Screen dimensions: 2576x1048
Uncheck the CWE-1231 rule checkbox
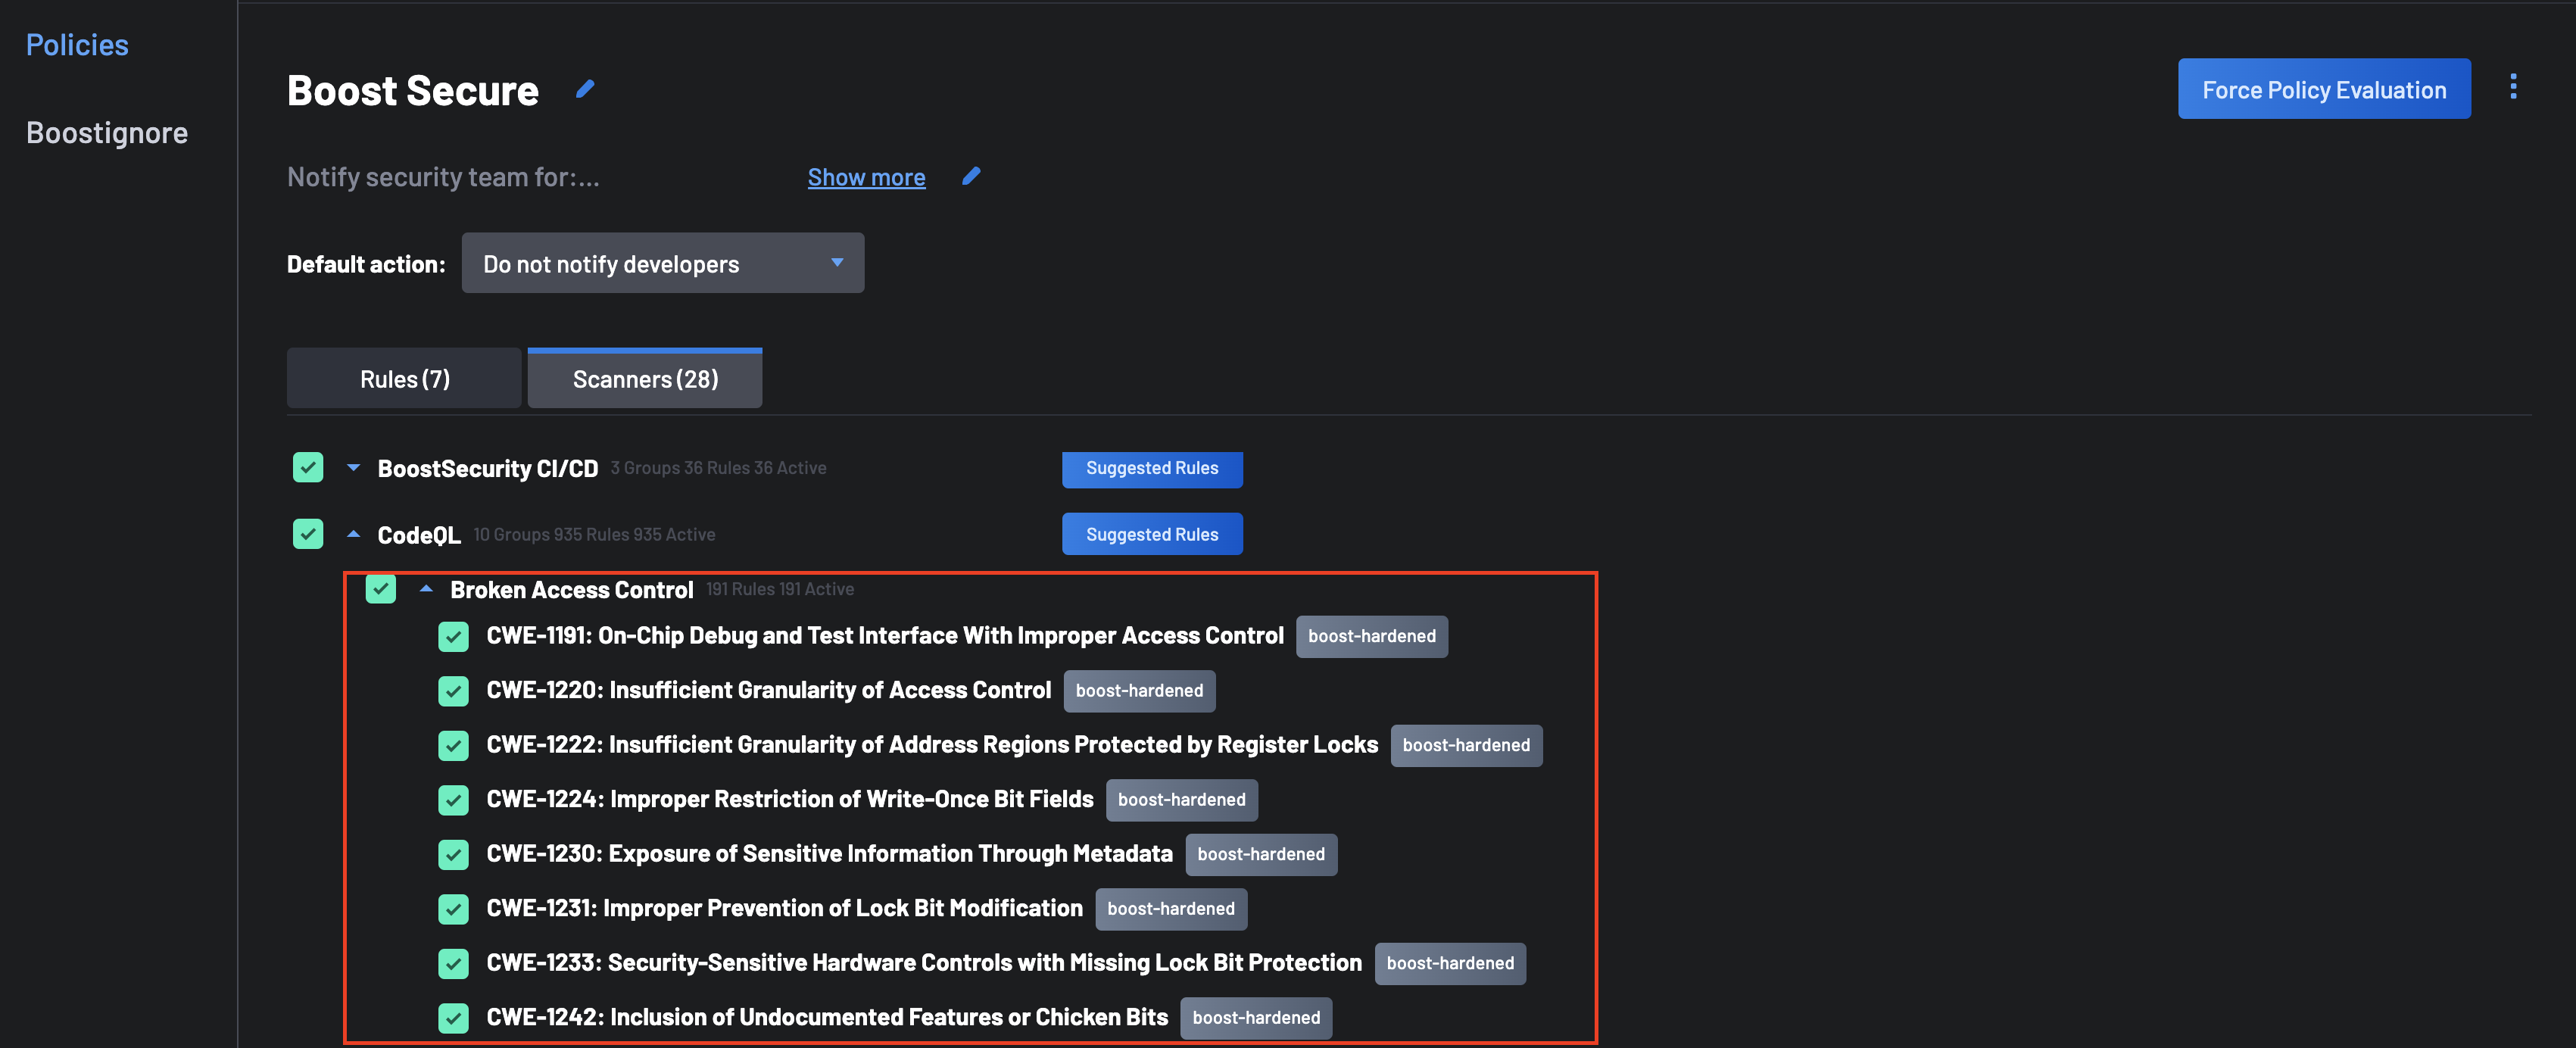point(454,909)
